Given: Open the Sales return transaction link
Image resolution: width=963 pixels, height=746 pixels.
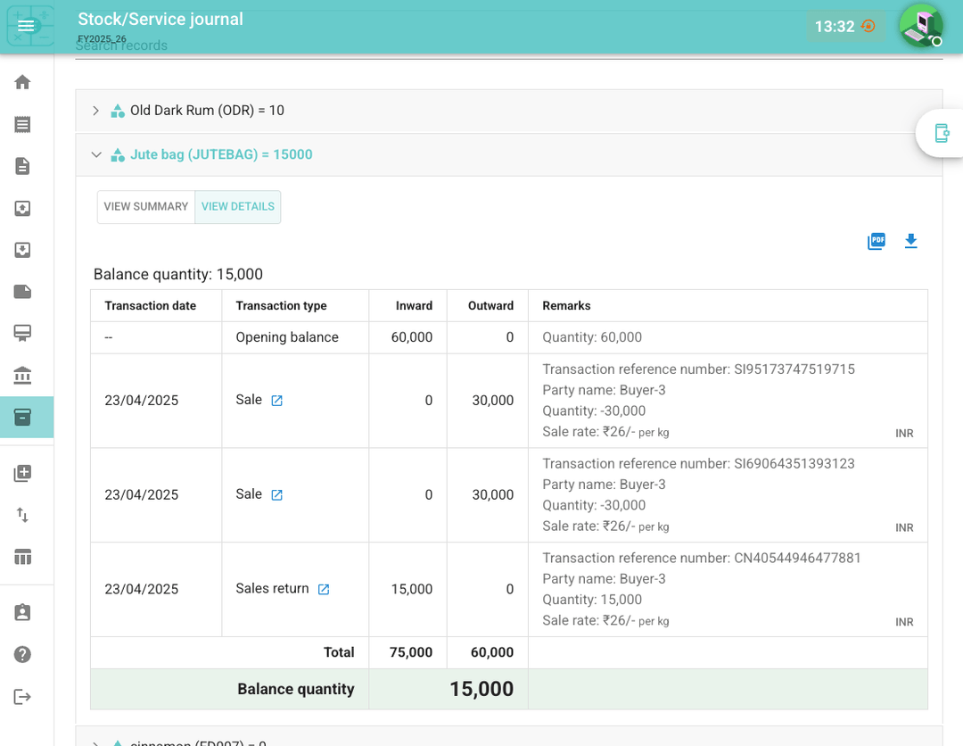Looking at the screenshot, I should click(x=324, y=589).
